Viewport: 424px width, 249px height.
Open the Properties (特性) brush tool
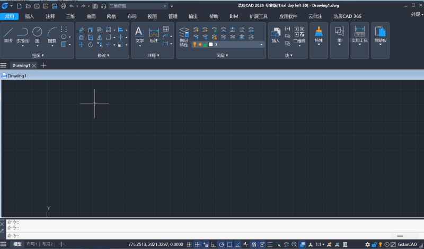(x=319, y=35)
